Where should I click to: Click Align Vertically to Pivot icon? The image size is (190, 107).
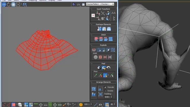(98, 18)
